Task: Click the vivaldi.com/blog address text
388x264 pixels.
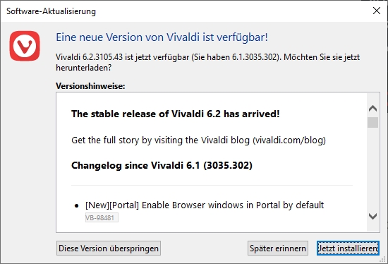Action: pyautogui.click(x=289, y=140)
